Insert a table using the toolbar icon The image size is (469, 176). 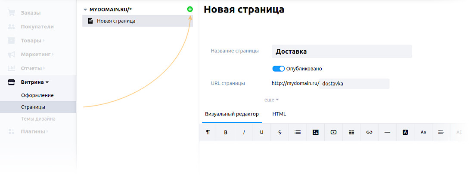pyautogui.click(x=351, y=133)
